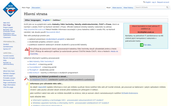Open Current events link
Screen dimensions: 171x106
click(x=9, y=56)
